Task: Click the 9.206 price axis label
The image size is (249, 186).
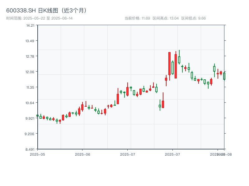Action: (x=30, y=134)
